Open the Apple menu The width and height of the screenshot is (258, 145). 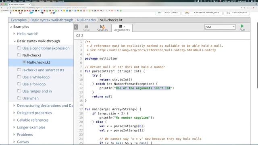click(2, 1)
